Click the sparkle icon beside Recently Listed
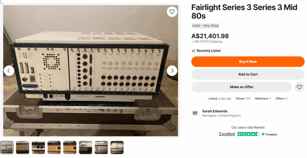The width and height of the screenshot is (307, 158). point(193,51)
